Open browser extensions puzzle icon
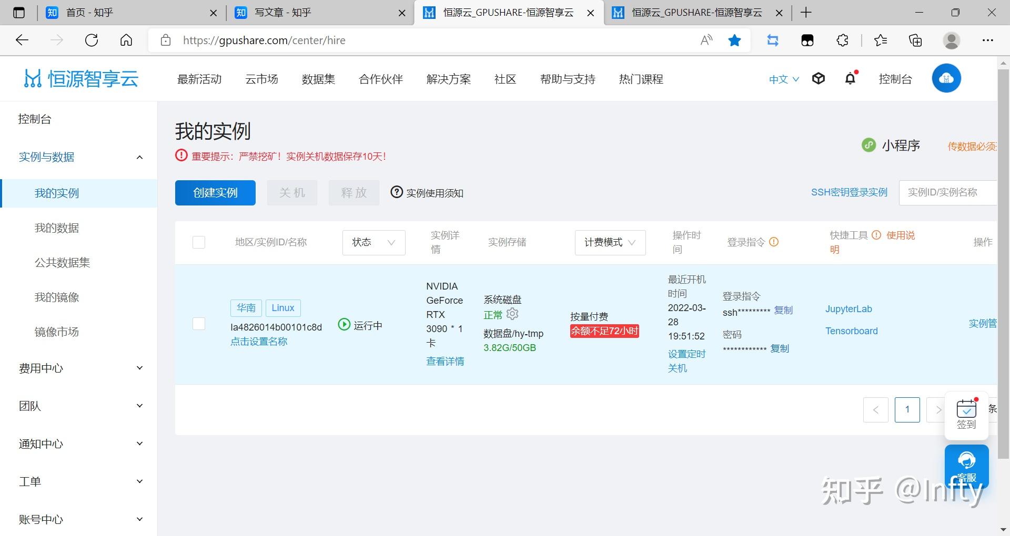Viewport: 1010px width, 536px height. [842, 40]
